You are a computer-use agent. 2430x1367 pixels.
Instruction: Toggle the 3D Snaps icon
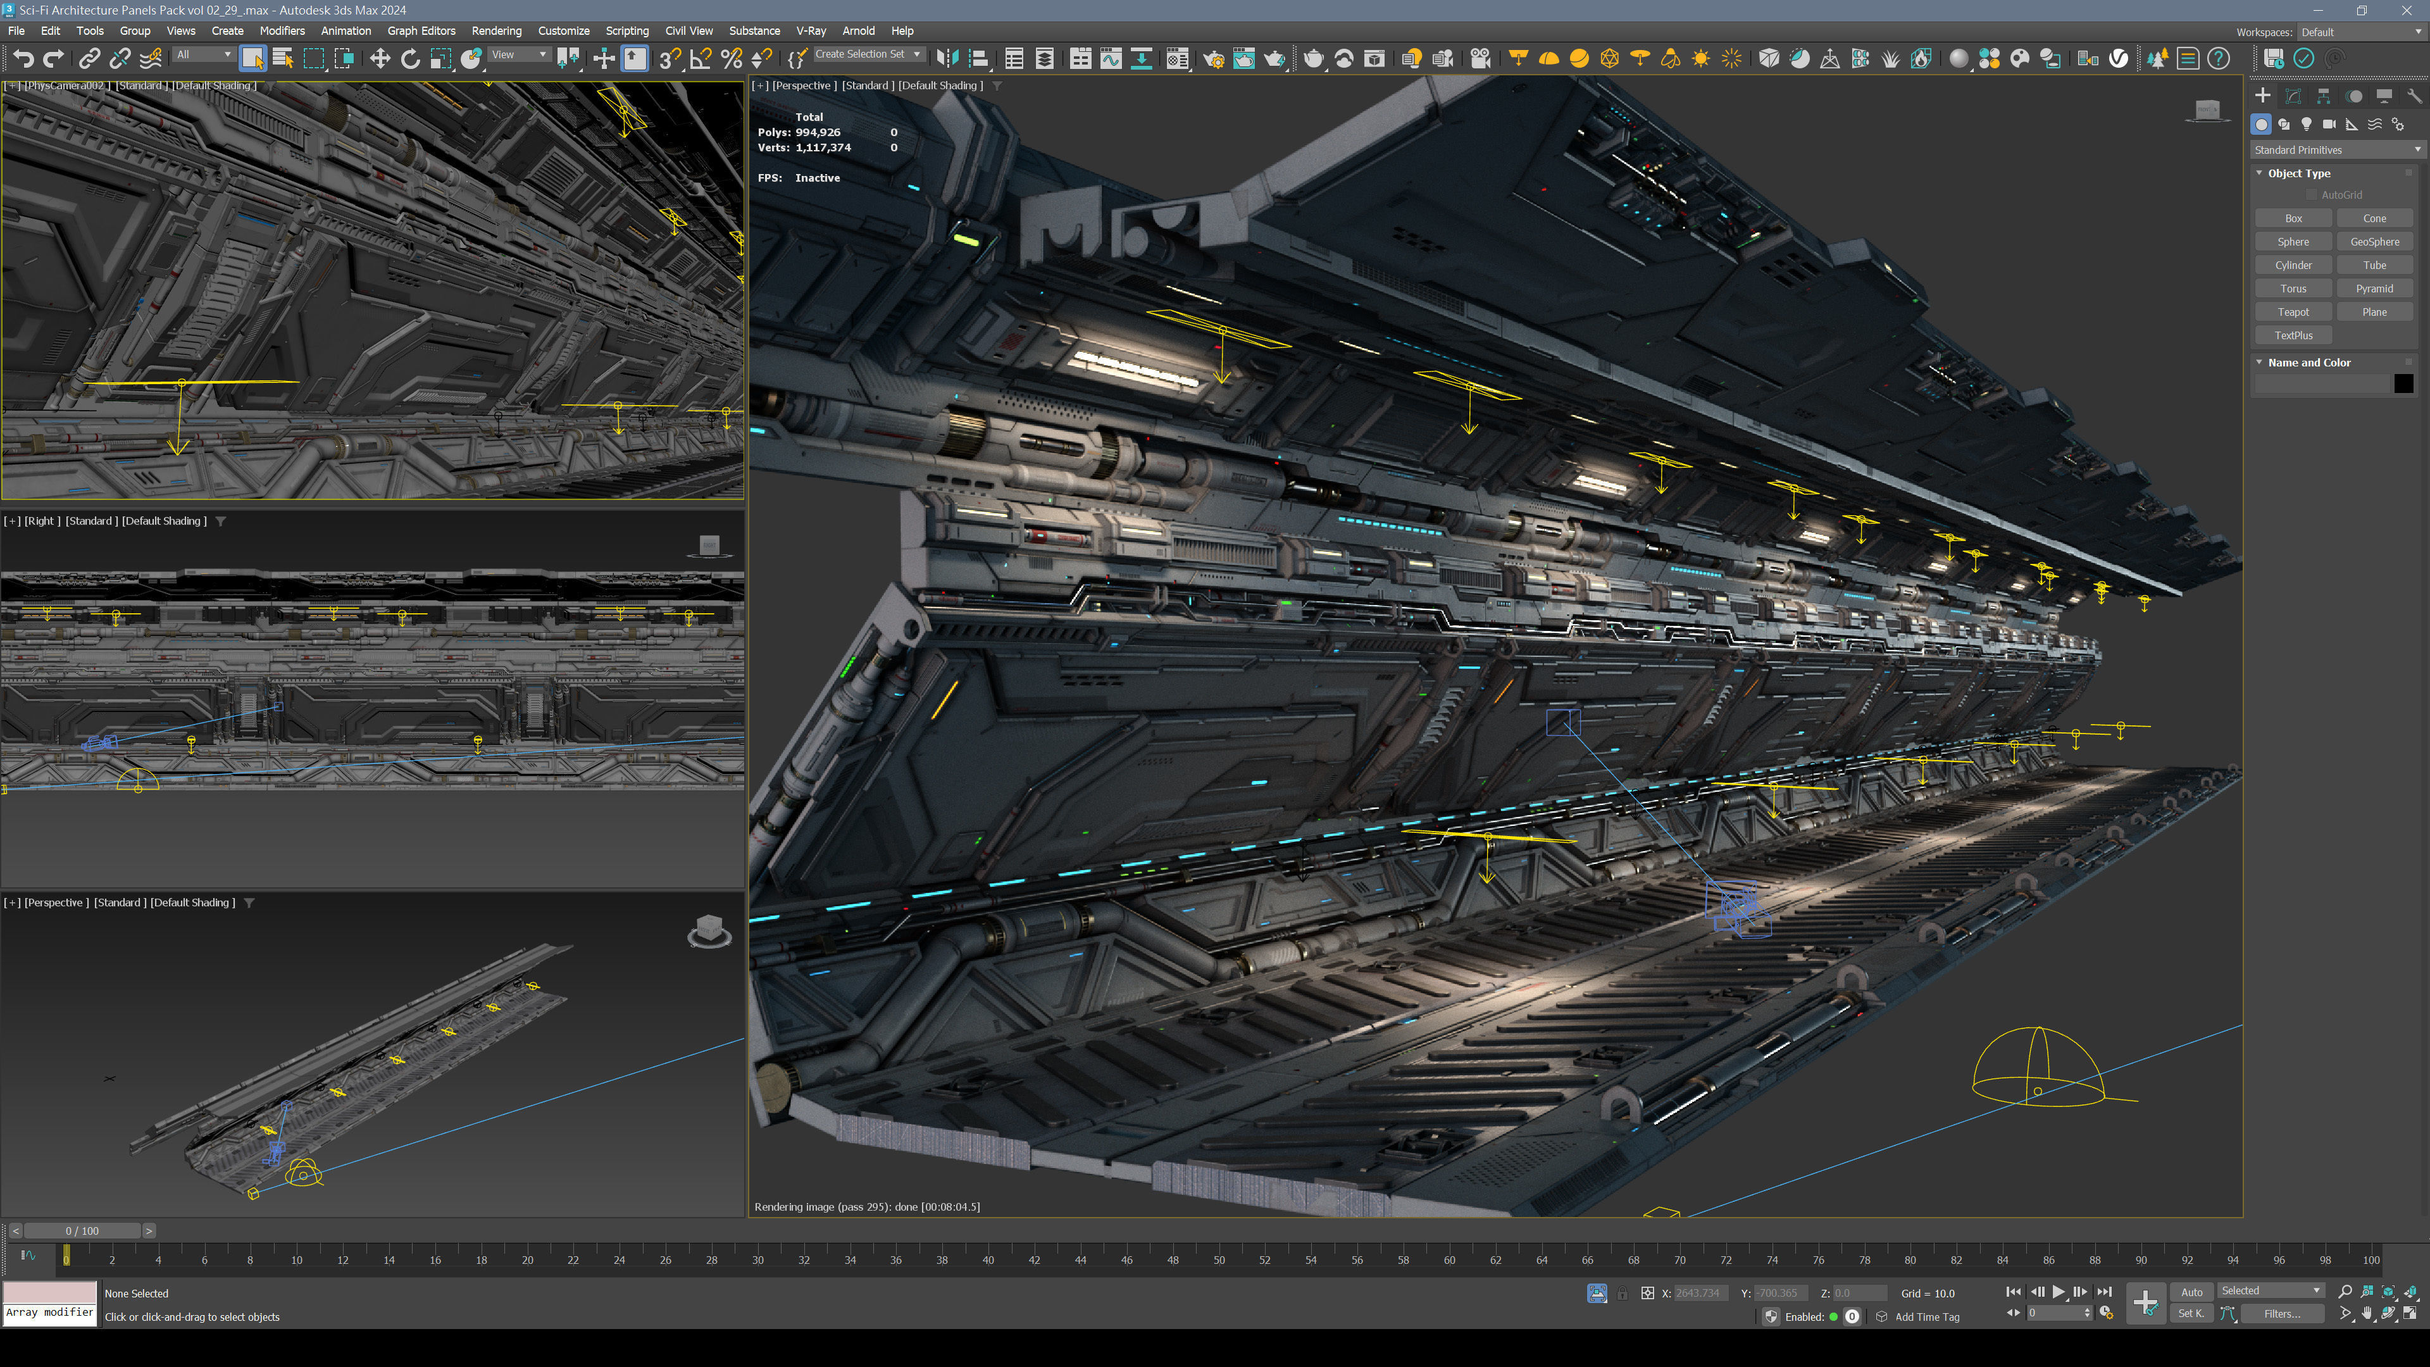click(x=669, y=58)
